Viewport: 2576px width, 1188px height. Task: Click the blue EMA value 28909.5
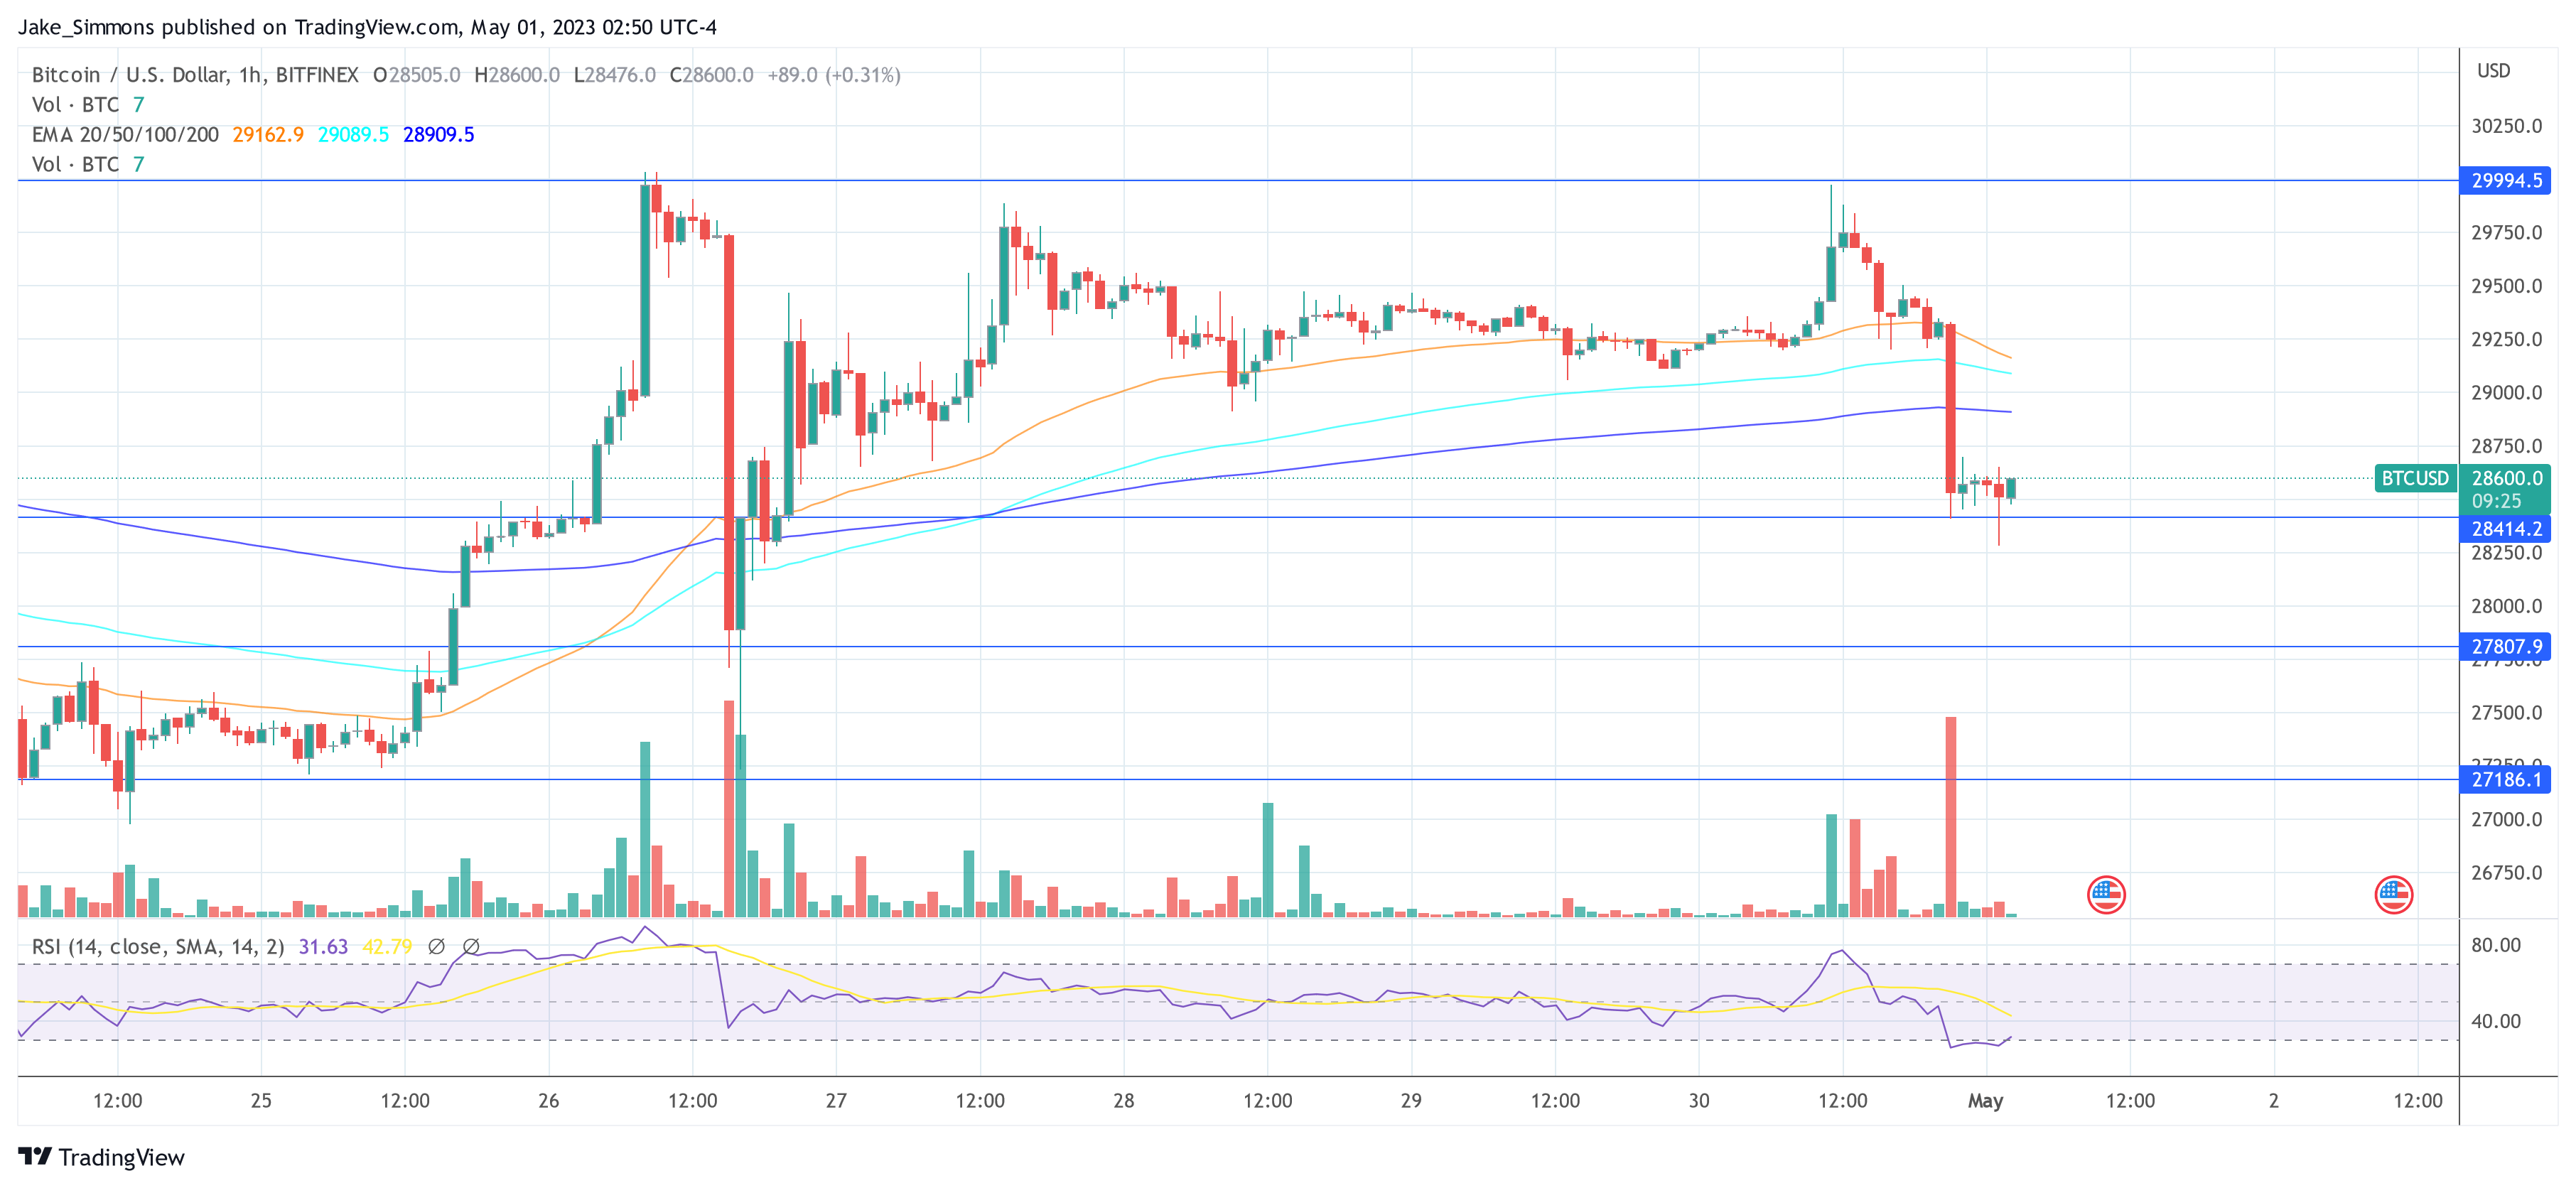point(438,135)
